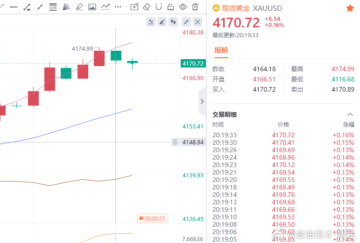This screenshot has height=243, width=360.
Task: Select the 20:19:26 trade row
Action: (x=283, y=150)
